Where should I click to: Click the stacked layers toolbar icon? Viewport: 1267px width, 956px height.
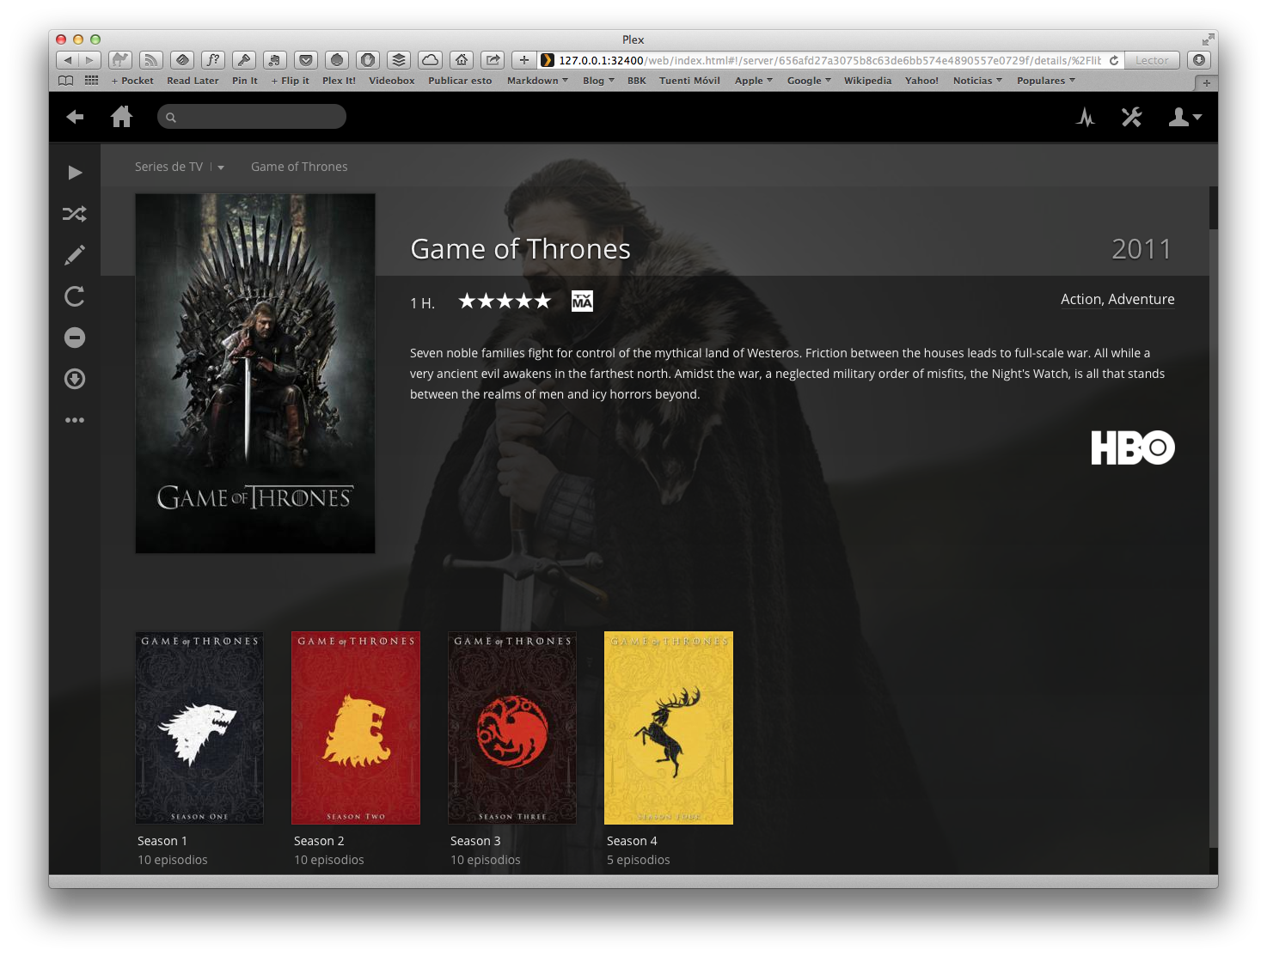pos(399,60)
